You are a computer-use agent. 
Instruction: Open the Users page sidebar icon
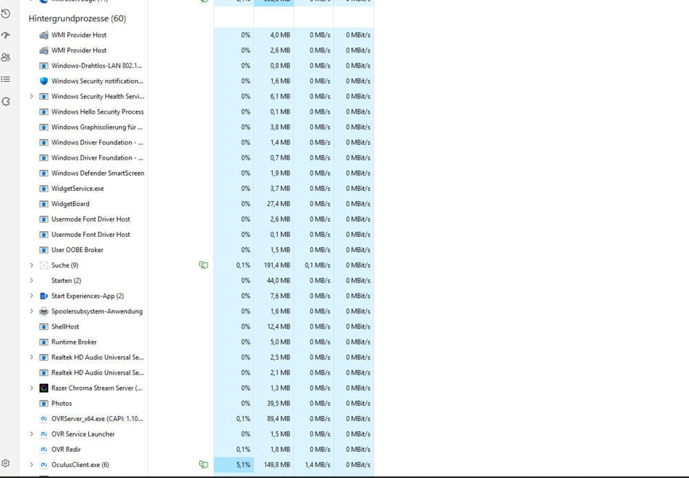coord(6,57)
